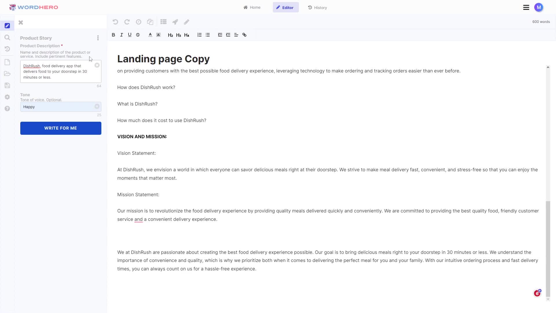Click the text 'How does DishRush work?'
The width and height of the screenshot is (556, 313).
click(x=146, y=87)
